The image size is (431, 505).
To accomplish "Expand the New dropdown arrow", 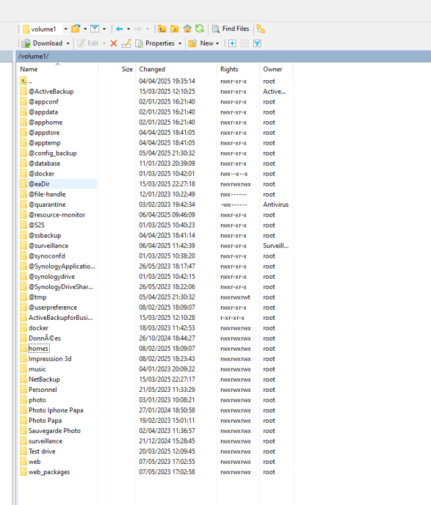I will (218, 43).
